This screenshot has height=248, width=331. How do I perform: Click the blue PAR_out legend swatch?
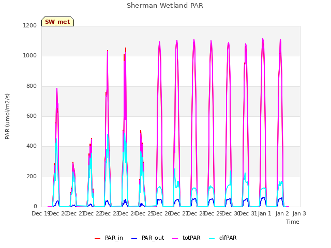134,239
